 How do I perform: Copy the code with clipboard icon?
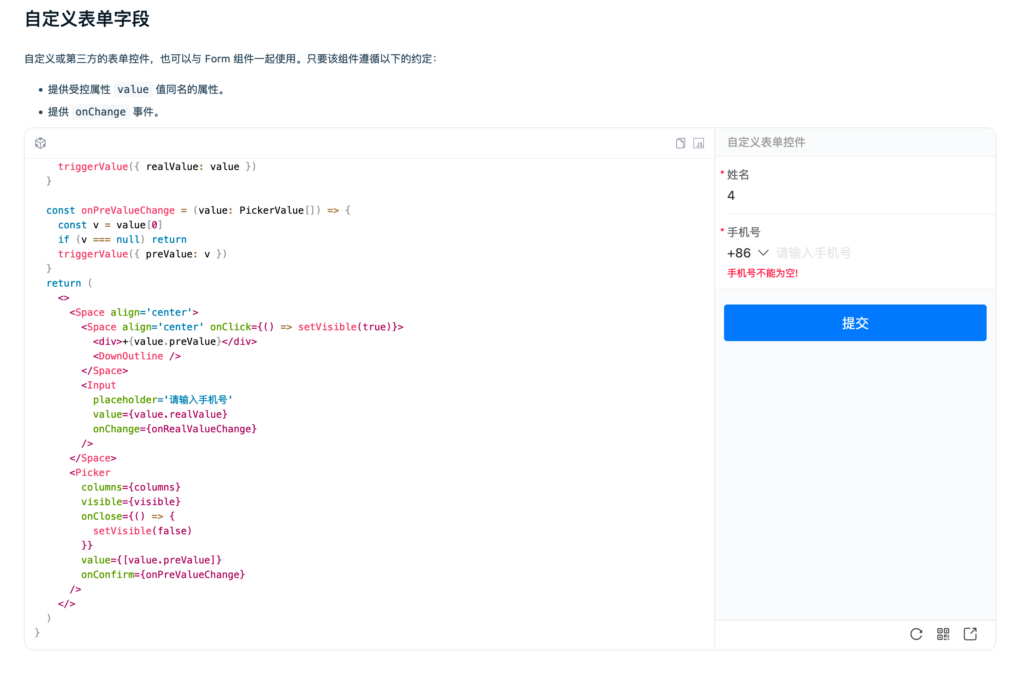680,143
